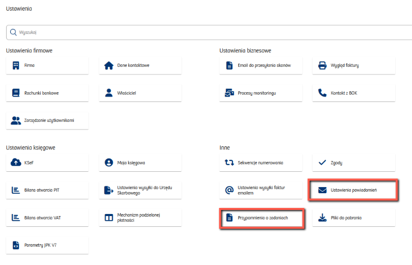The image size is (412, 265).
Task: Focus the Wyszukaj search field
Action: tap(209, 33)
